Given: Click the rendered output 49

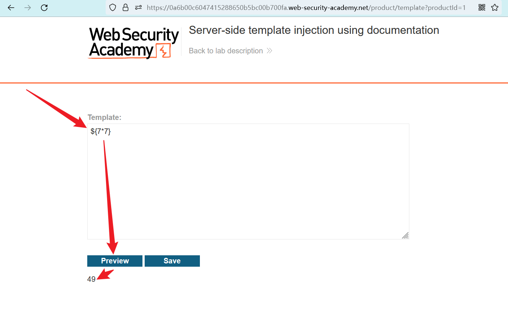Looking at the screenshot, I should coord(91,279).
